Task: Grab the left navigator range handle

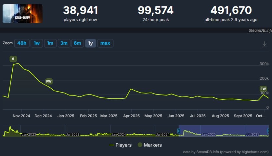Action: [x=178, y=131]
